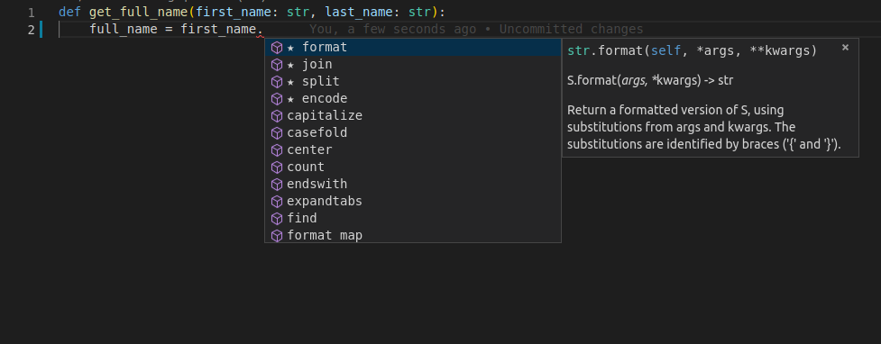
Task: Pick the split method suggestion
Action: [x=412, y=82]
